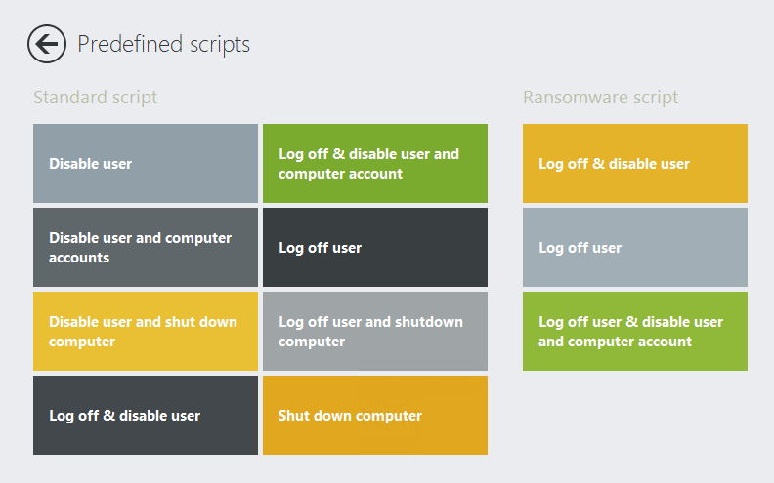Click the Predefined scripts page title

(164, 44)
